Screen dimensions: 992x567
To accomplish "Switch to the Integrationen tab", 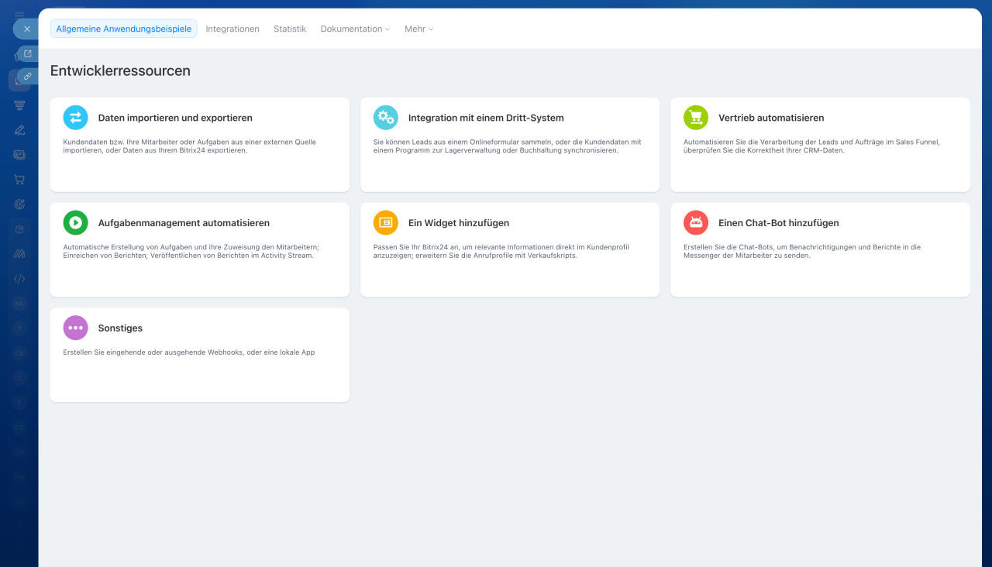I will tap(232, 29).
